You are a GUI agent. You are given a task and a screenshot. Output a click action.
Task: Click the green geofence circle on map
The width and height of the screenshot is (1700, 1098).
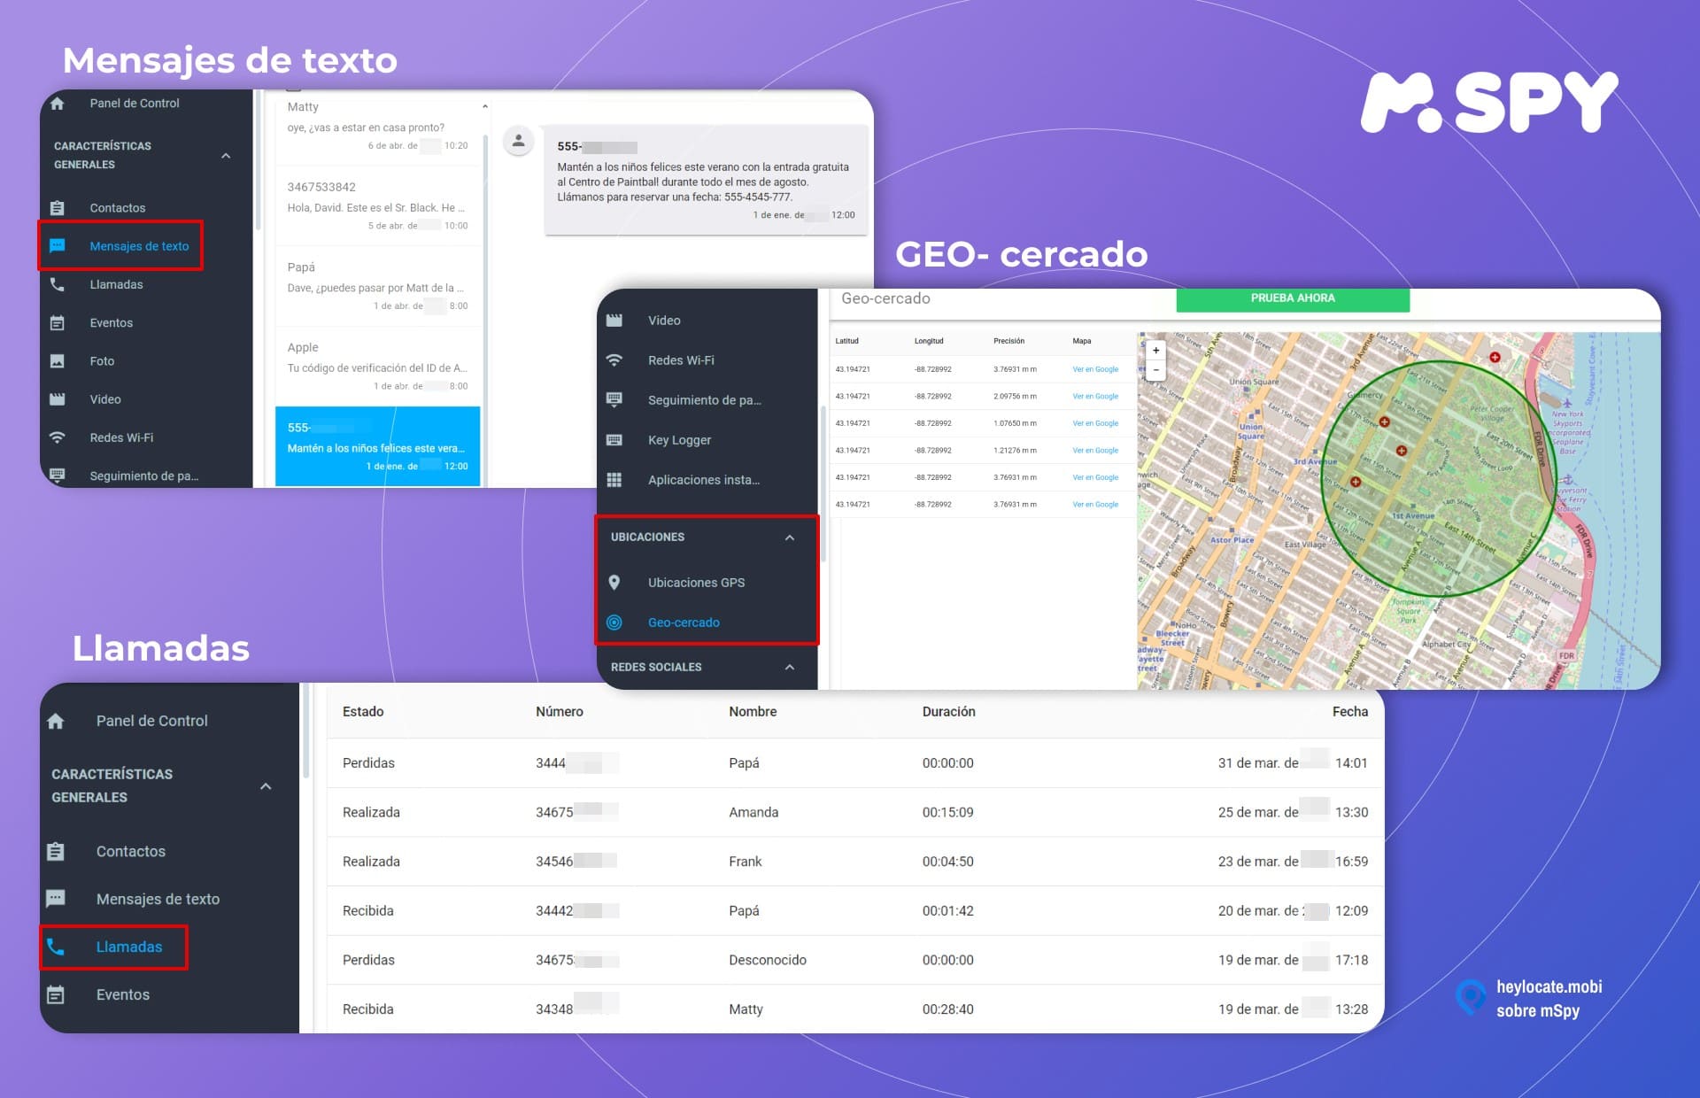(x=1439, y=479)
